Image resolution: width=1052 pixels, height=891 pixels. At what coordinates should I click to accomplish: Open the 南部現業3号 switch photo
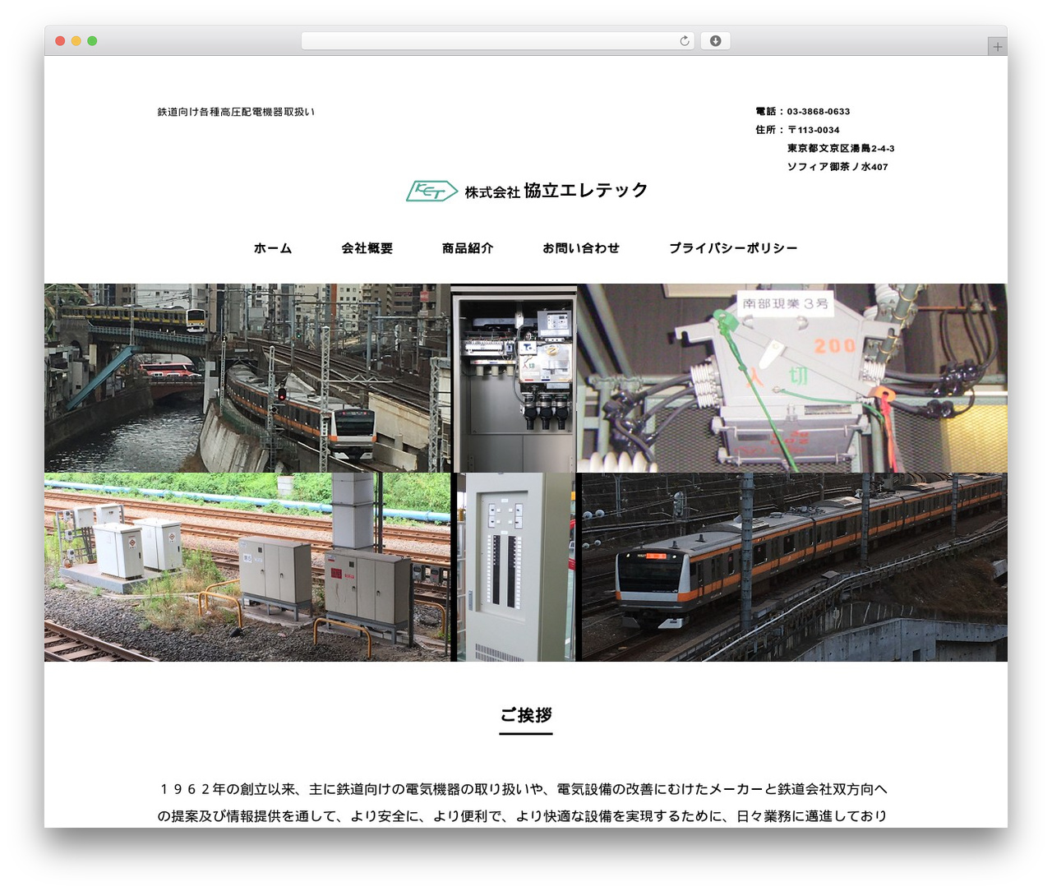click(x=792, y=378)
